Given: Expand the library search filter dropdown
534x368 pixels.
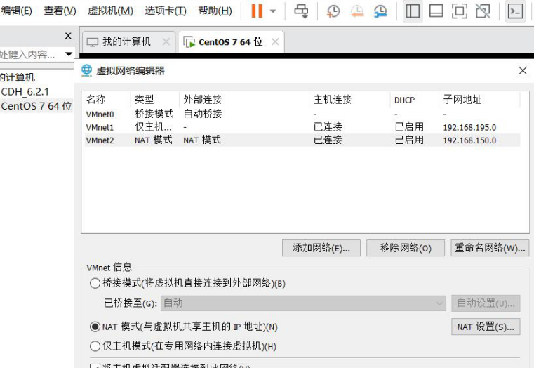Looking at the screenshot, I should [69, 54].
